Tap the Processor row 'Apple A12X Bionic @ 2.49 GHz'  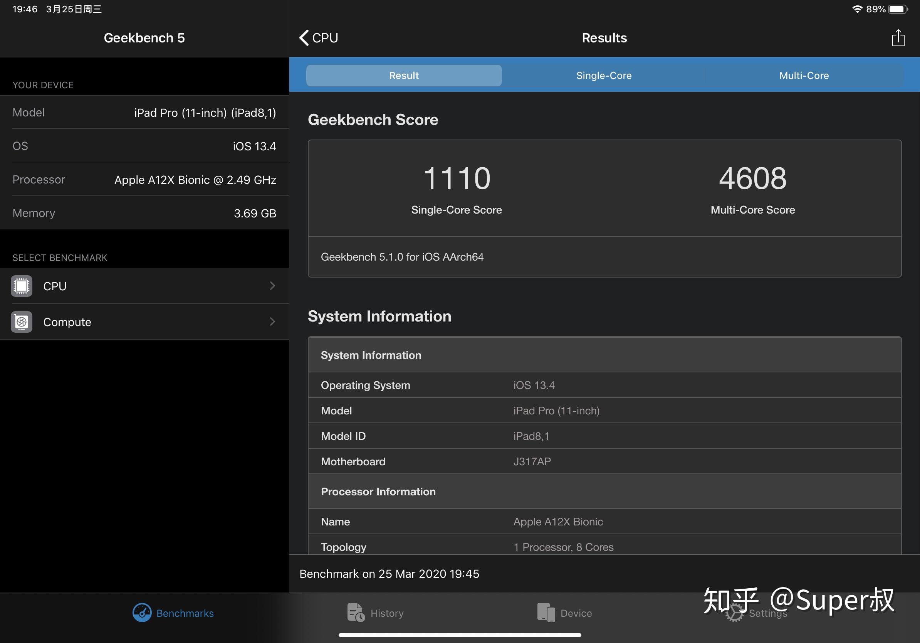coord(144,179)
